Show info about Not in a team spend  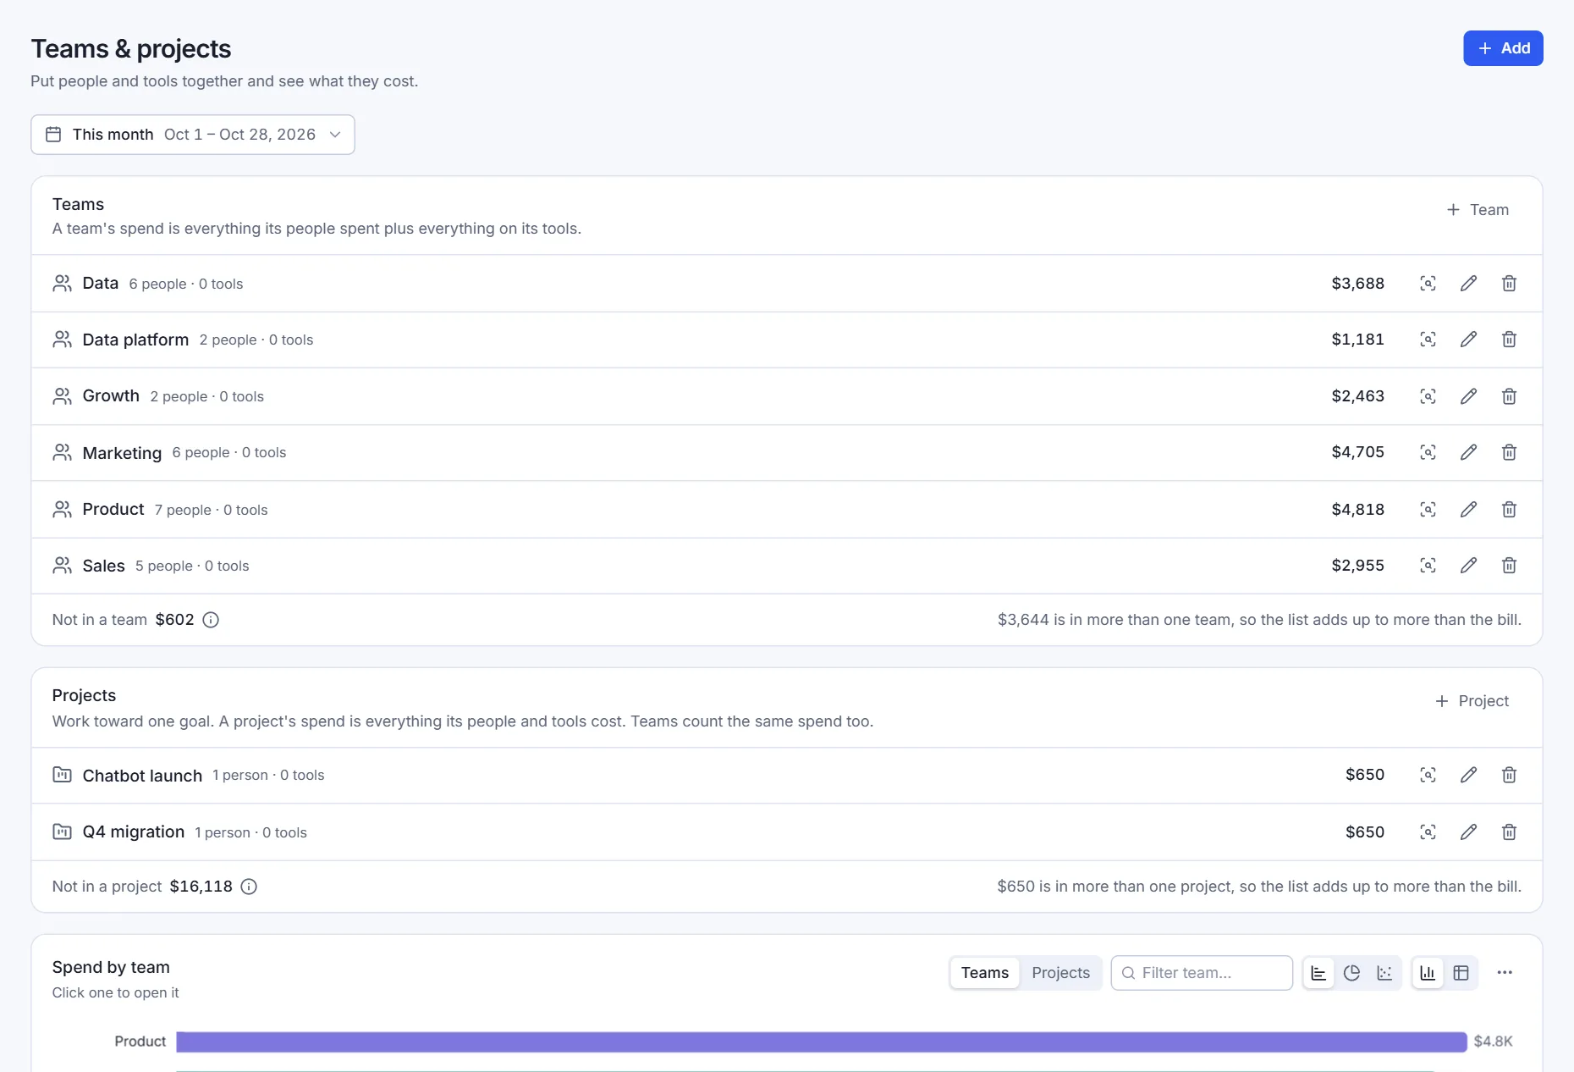[211, 620]
